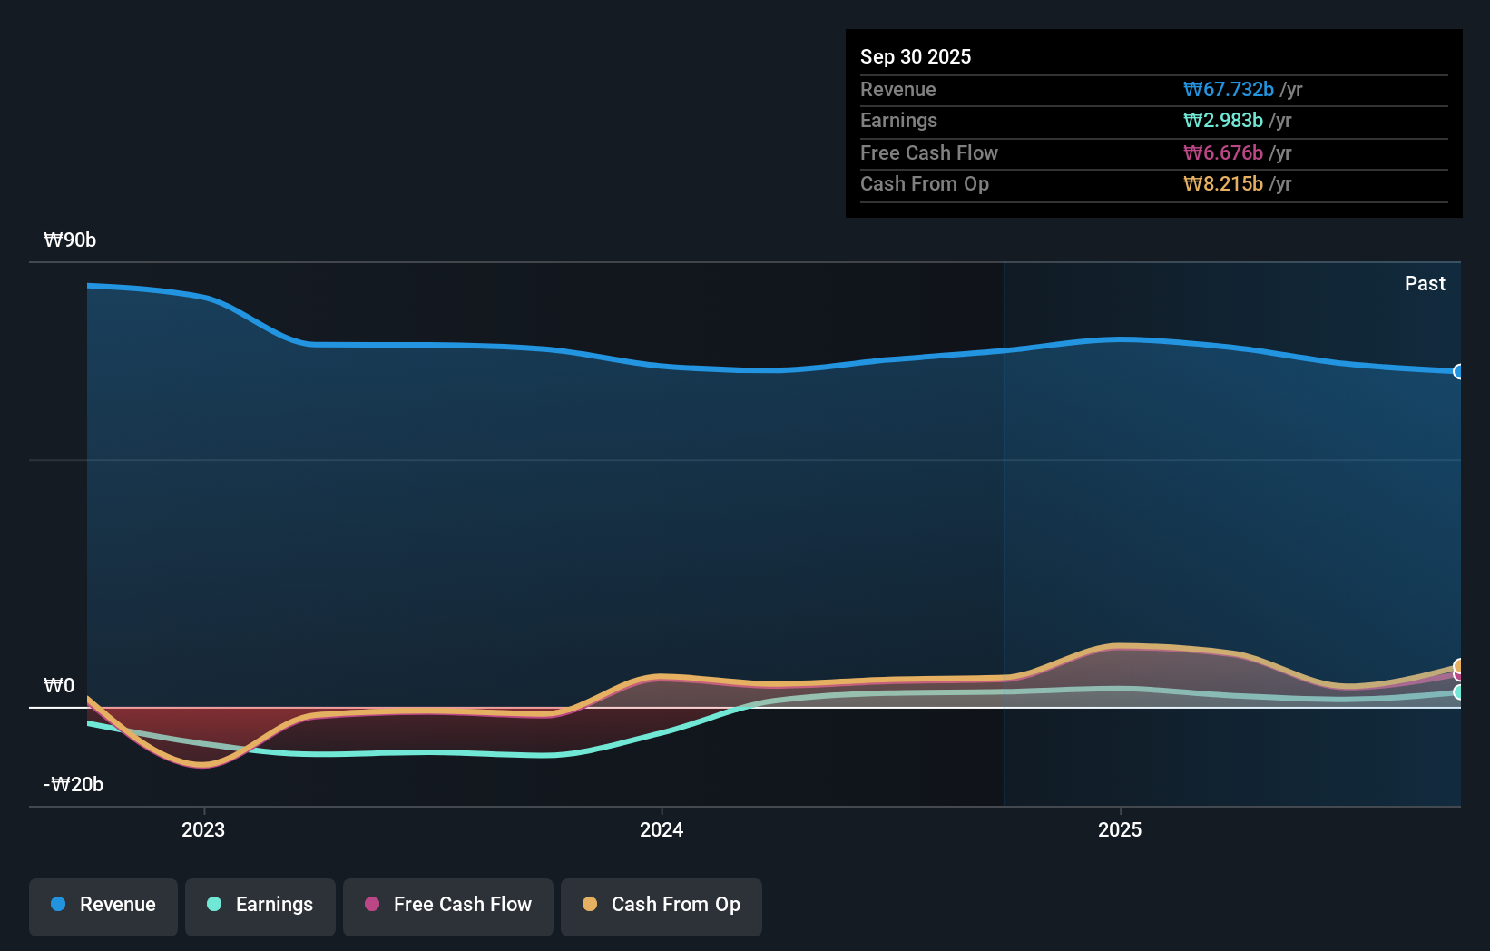Toggle the Revenue series via its legend button
The image size is (1490, 951).
tap(103, 905)
